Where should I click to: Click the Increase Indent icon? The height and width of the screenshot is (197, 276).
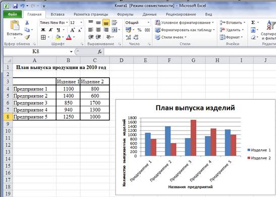(98, 37)
